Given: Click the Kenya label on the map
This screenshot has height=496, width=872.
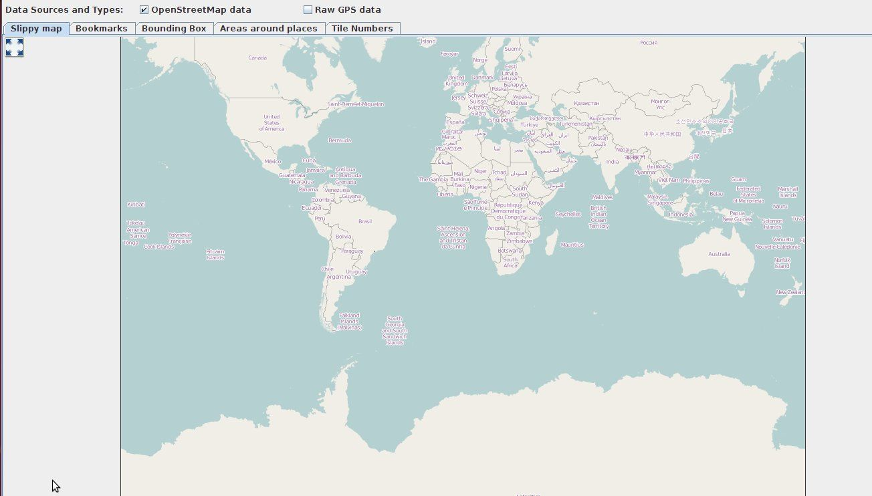Looking at the screenshot, I should (x=536, y=203).
